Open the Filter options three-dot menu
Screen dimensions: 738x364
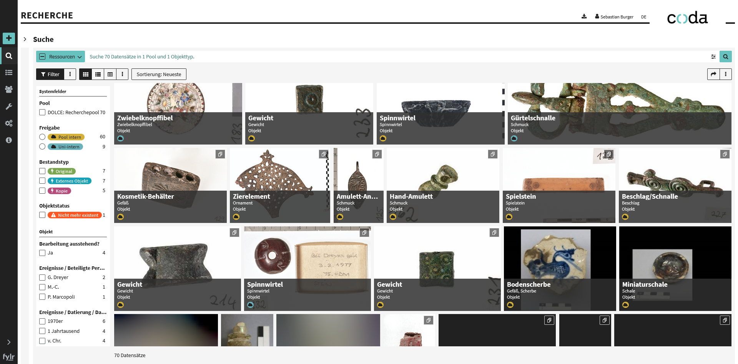70,75
